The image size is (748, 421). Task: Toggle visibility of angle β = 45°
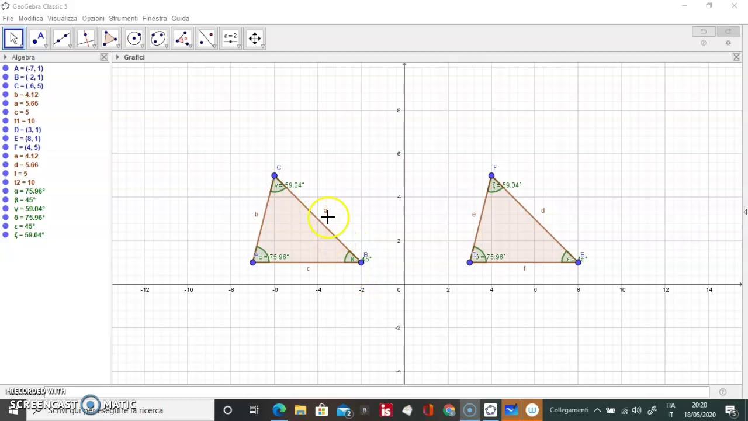pyautogui.click(x=5, y=200)
